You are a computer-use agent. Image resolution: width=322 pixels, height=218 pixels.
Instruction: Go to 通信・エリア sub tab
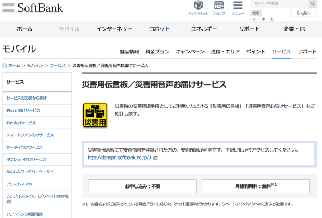coord(225,52)
